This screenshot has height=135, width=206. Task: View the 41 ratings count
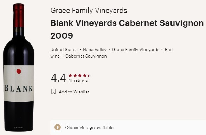[x=78, y=80]
